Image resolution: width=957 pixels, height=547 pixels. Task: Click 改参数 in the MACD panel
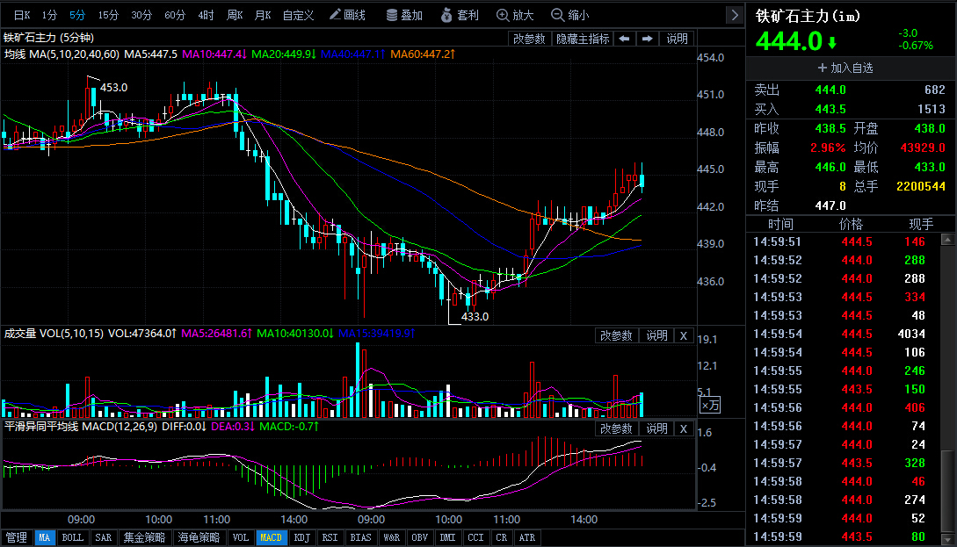(617, 428)
